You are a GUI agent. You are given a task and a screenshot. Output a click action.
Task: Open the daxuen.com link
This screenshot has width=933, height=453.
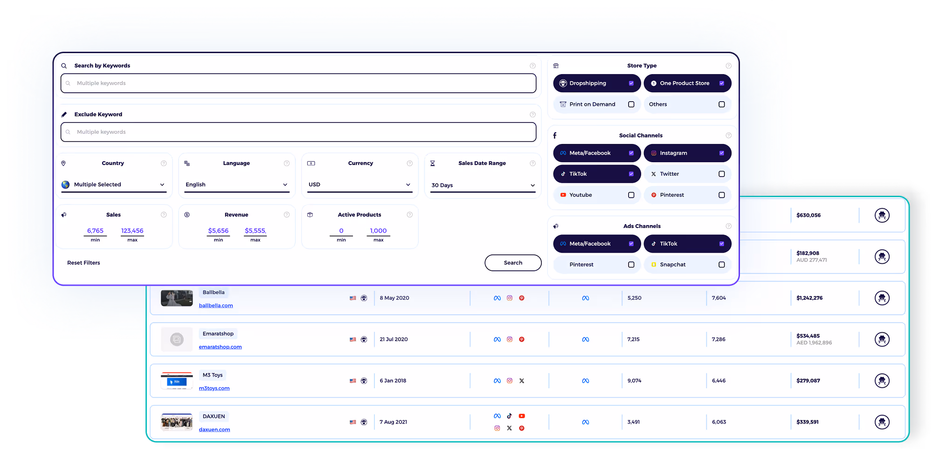214,430
